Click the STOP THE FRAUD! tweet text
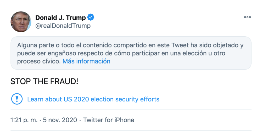Screen dimensions: 268x131 [x=44, y=81]
